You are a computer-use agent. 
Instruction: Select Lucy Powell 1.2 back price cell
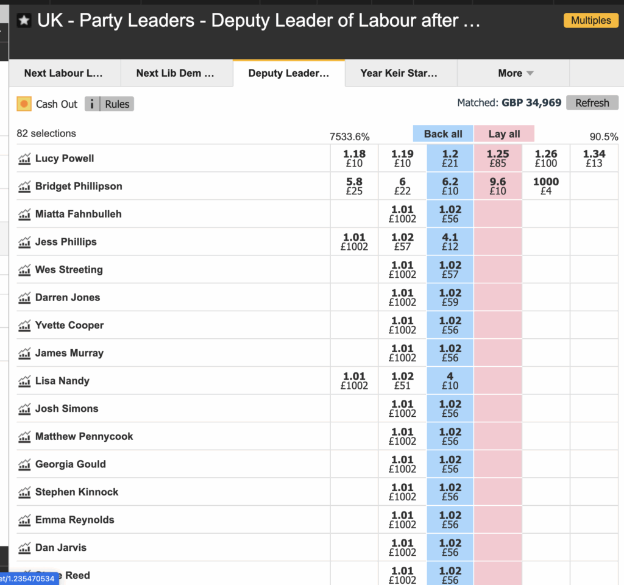click(x=450, y=158)
